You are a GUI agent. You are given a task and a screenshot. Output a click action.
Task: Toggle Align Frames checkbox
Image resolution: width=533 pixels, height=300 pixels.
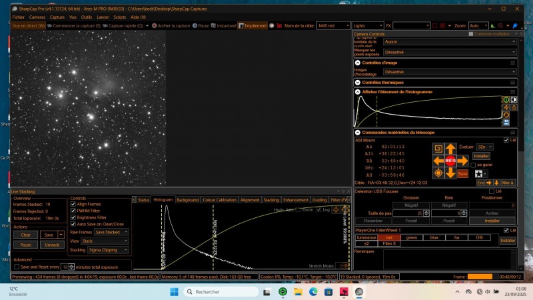pyautogui.click(x=73, y=204)
